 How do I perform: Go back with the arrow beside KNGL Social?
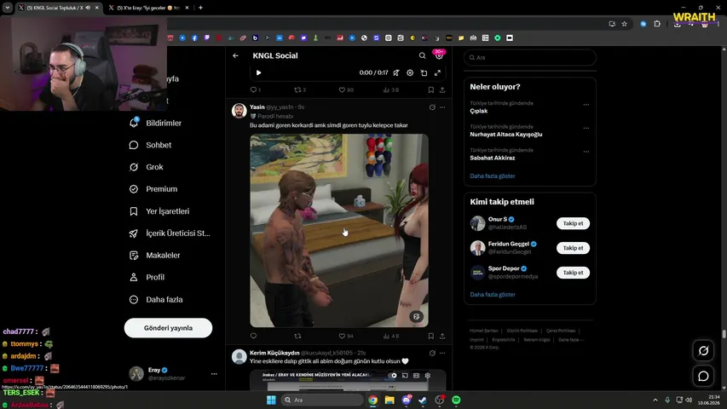tap(235, 55)
